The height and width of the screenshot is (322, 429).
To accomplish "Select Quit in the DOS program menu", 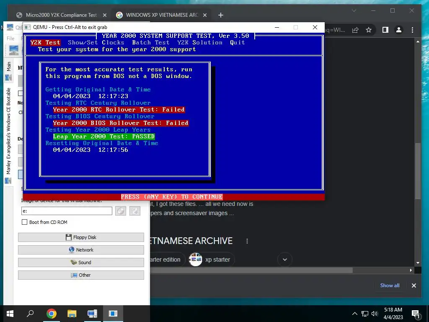I will [x=238, y=42].
